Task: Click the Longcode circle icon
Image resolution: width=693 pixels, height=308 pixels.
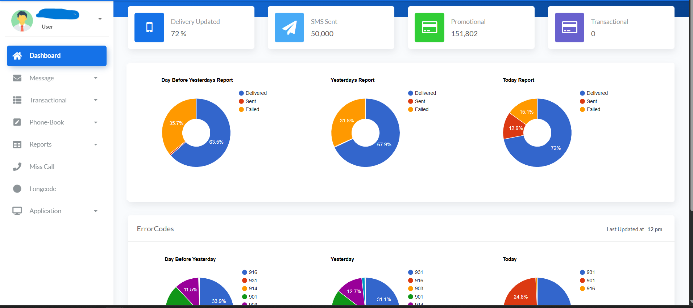Action: pyautogui.click(x=17, y=189)
